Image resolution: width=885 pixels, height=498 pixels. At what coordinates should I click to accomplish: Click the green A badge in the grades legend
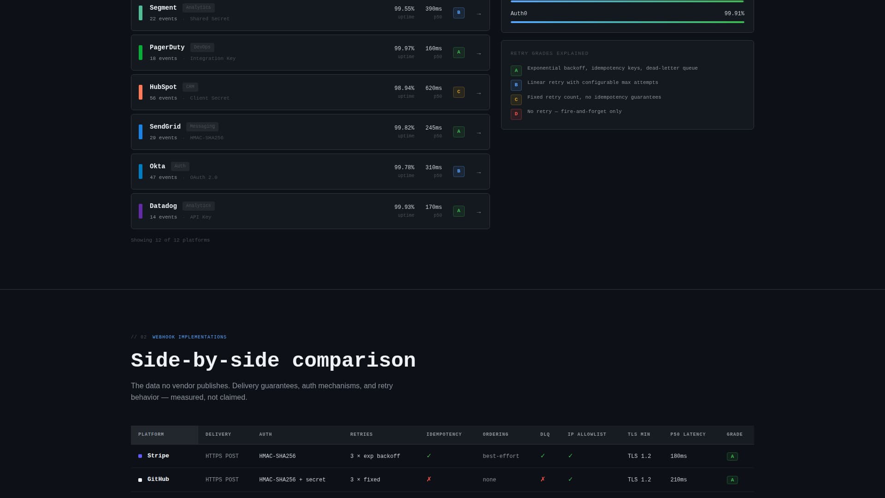(x=516, y=71)
